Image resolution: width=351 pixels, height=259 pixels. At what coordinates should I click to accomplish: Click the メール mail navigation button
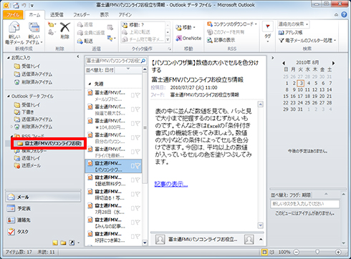pos(43,197)
